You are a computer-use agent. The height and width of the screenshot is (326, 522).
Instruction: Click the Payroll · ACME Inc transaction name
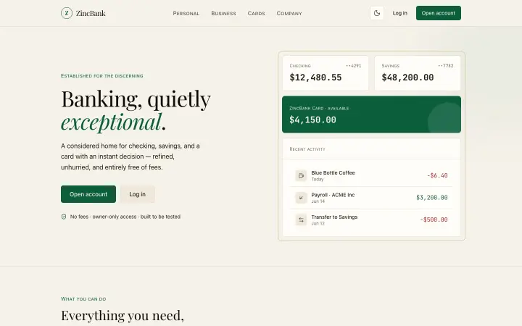[x=333, y=195]
